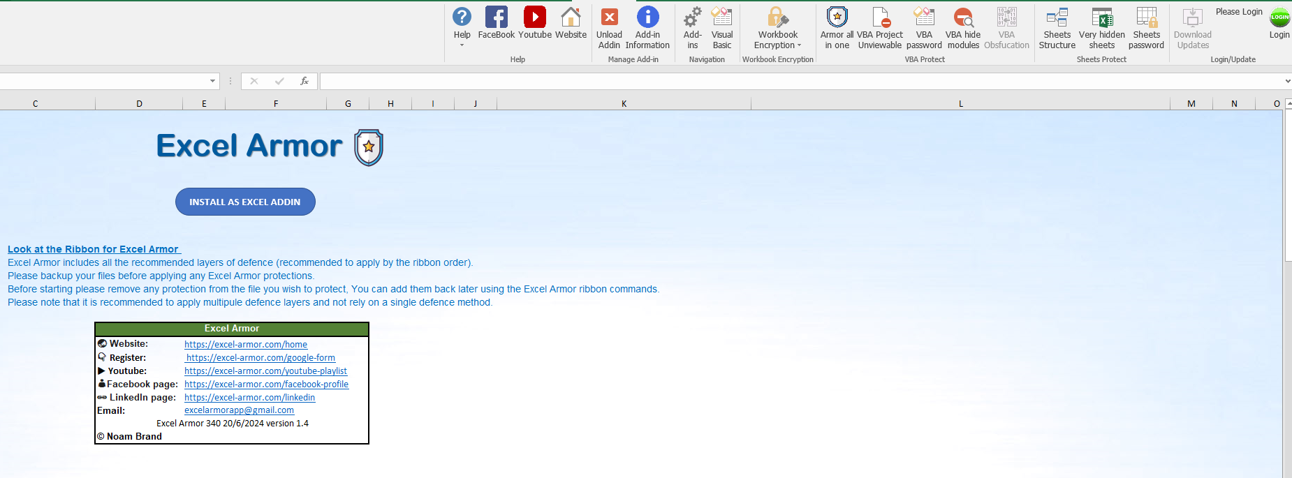1292x478 pixels.
Task: Click the VBA Obfuscation icon
Action: click(x=1006, y=28)
